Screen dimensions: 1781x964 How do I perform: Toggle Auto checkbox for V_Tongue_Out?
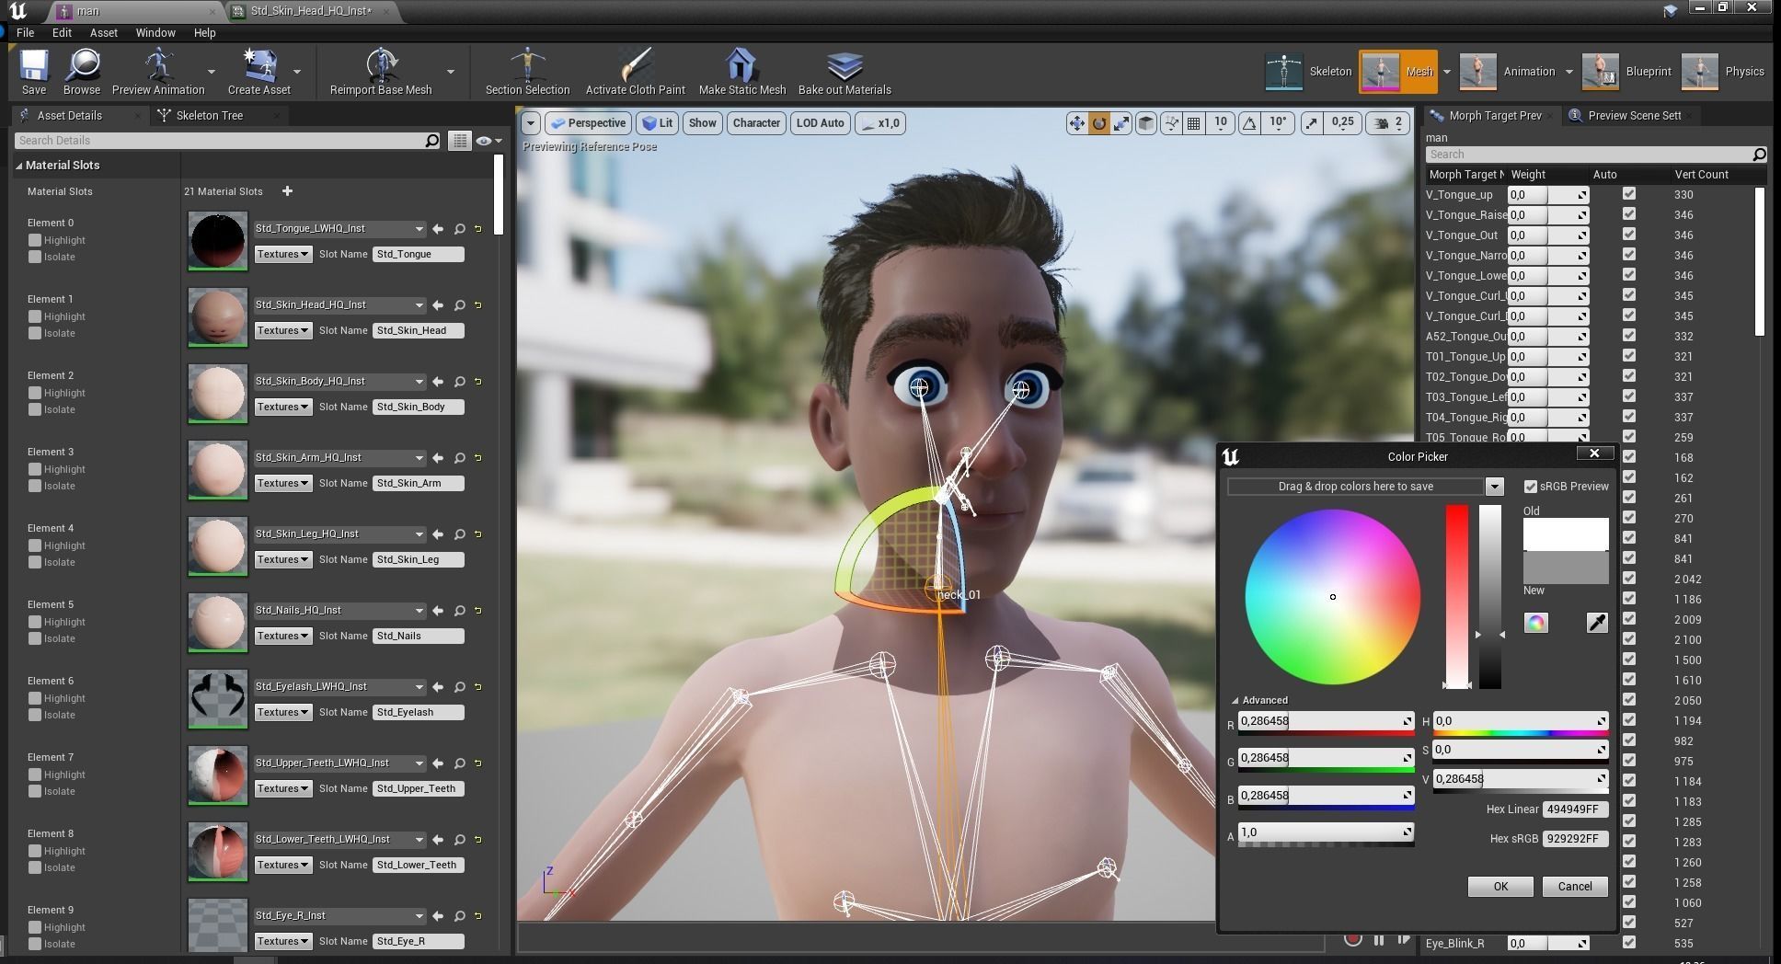click(1629, 235)
